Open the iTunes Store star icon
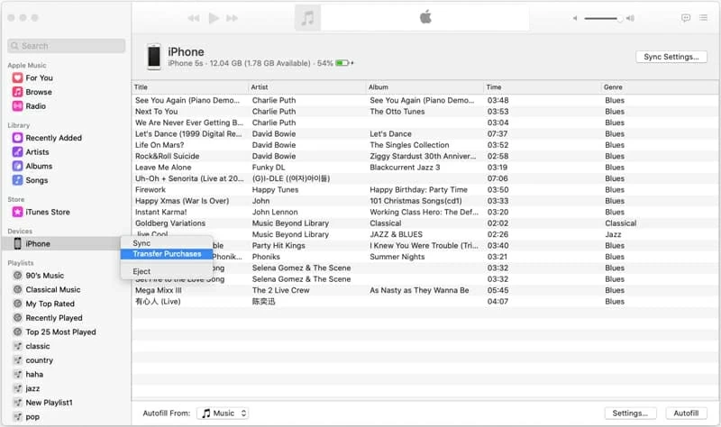Screen dimensions: 721x427 [x=17, y=212]
